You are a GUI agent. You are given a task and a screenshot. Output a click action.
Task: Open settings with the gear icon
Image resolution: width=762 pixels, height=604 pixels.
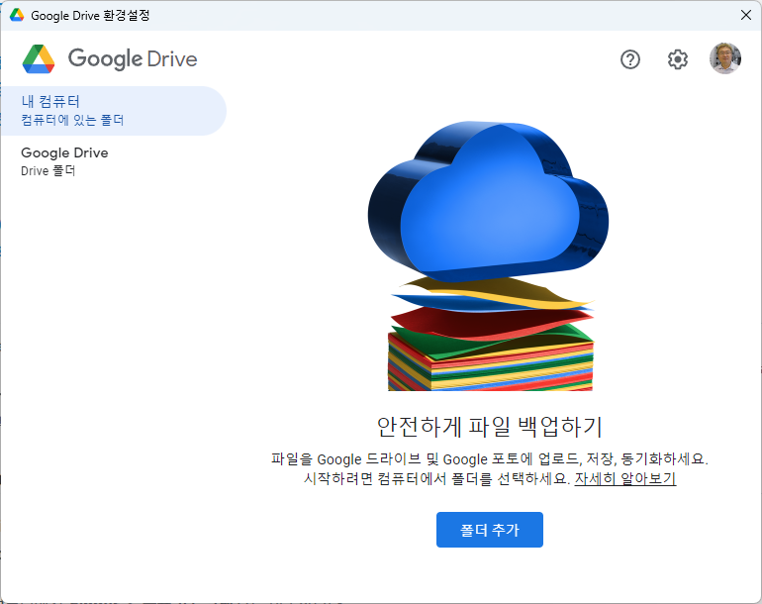677,59
